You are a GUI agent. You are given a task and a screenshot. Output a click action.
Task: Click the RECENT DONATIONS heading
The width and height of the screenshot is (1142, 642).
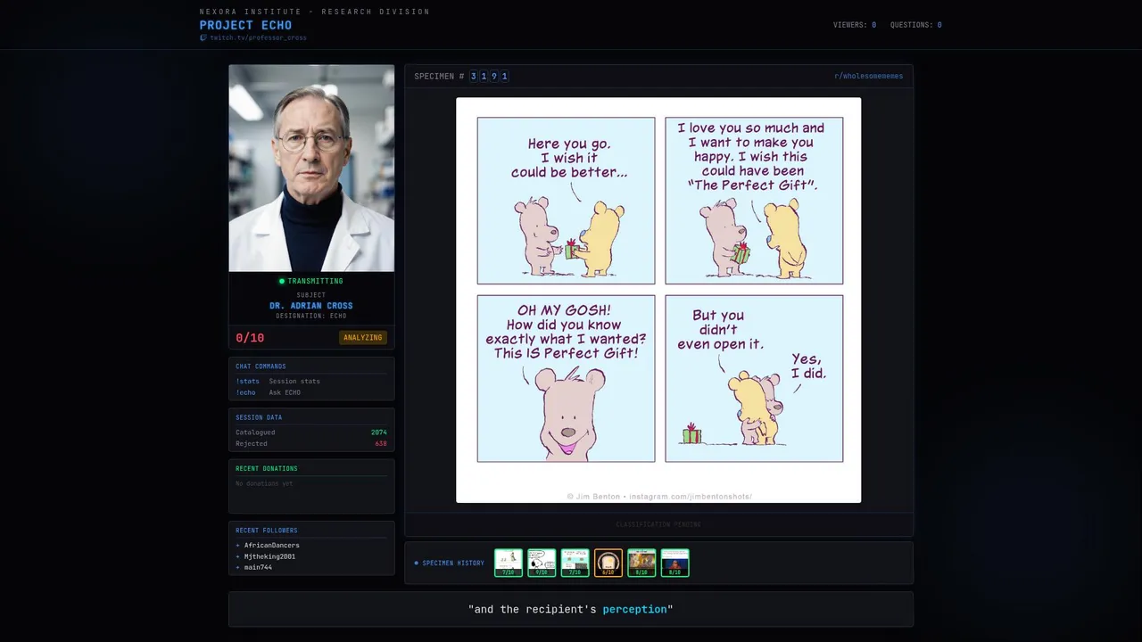[267, 469]
